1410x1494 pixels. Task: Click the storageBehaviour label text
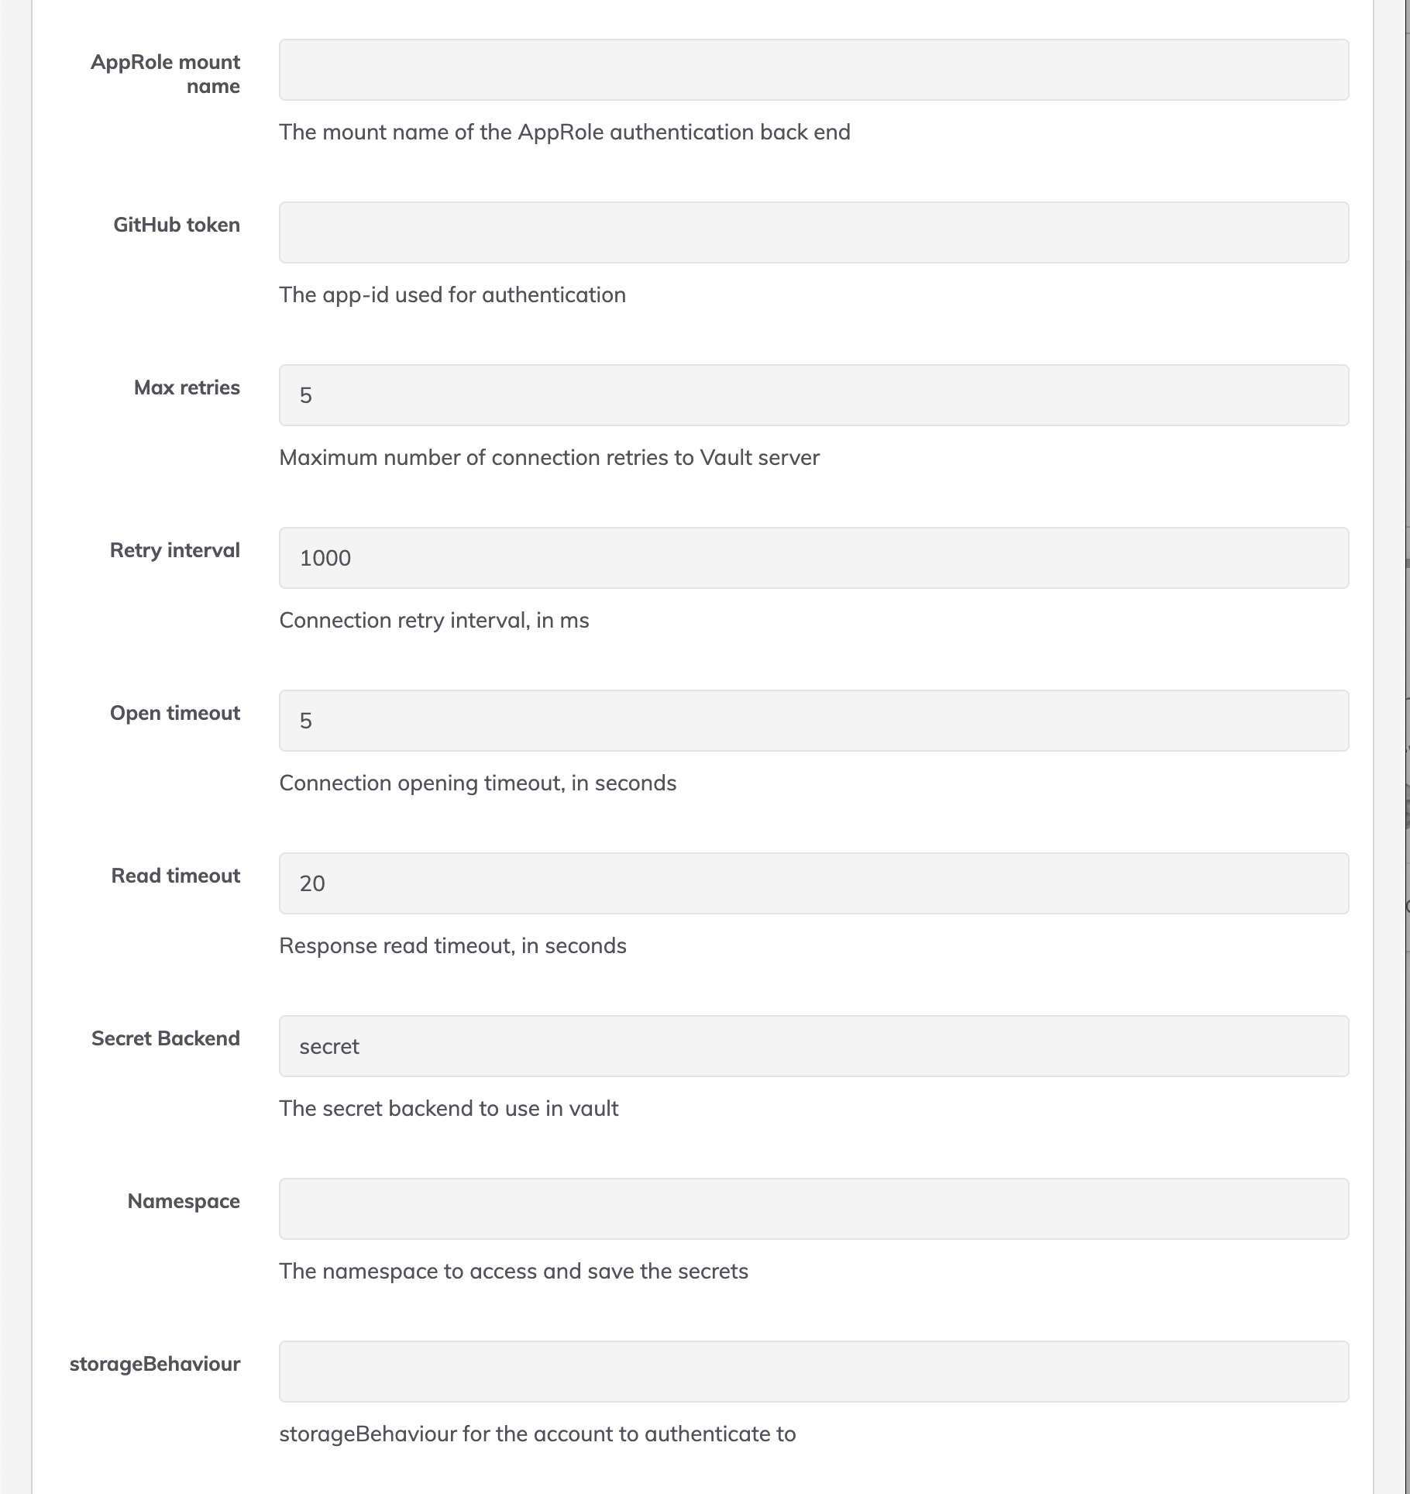pyautogui.click(x=155, y=1364)
